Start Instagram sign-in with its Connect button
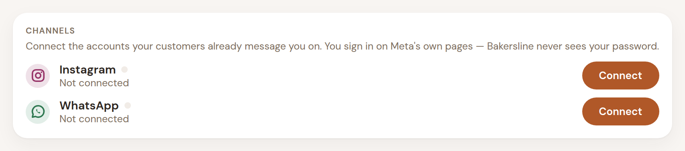 (620, 75)
